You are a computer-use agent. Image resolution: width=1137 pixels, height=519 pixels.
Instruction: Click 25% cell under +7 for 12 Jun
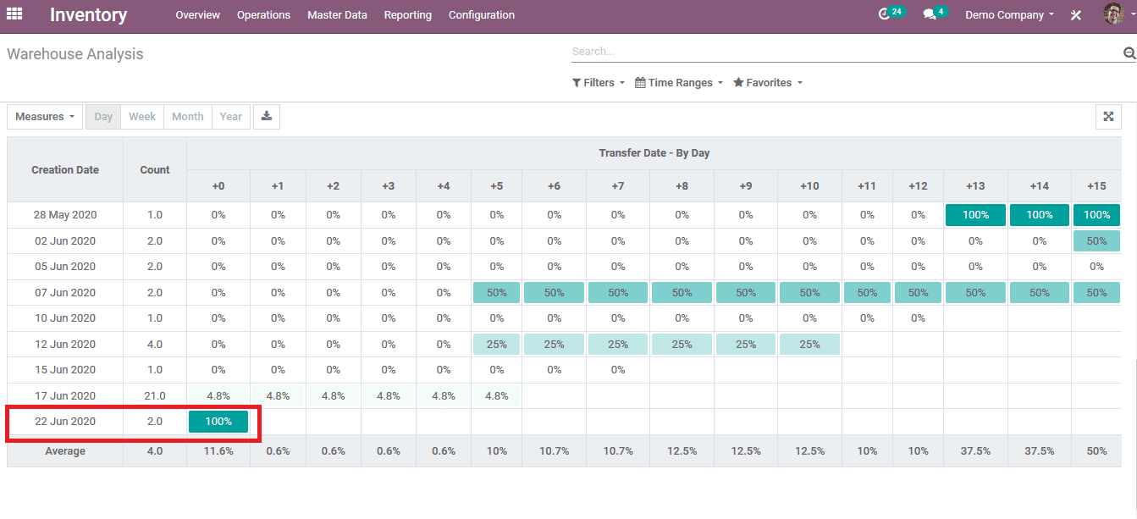pos(618,345)
